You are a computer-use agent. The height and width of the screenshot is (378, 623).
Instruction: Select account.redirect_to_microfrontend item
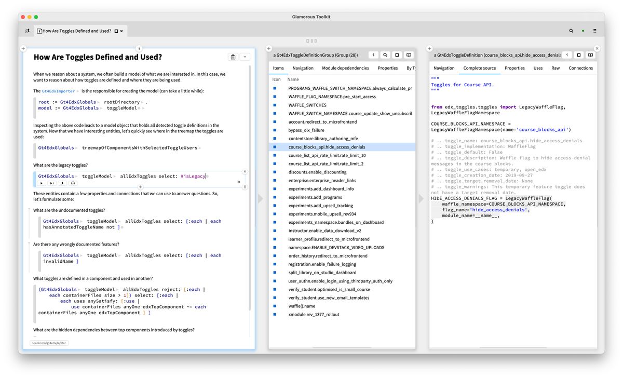point(342,122)
